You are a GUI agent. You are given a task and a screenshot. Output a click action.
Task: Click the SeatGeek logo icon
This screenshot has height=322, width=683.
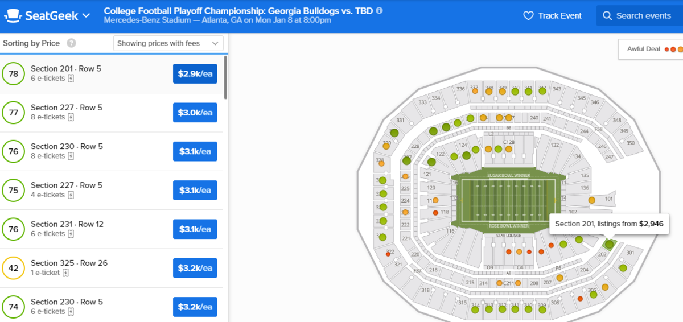coord(14,15)
